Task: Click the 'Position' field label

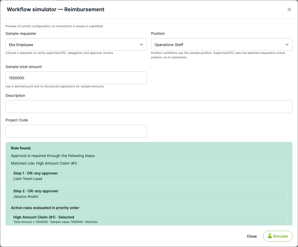Action: coord(158,33)
